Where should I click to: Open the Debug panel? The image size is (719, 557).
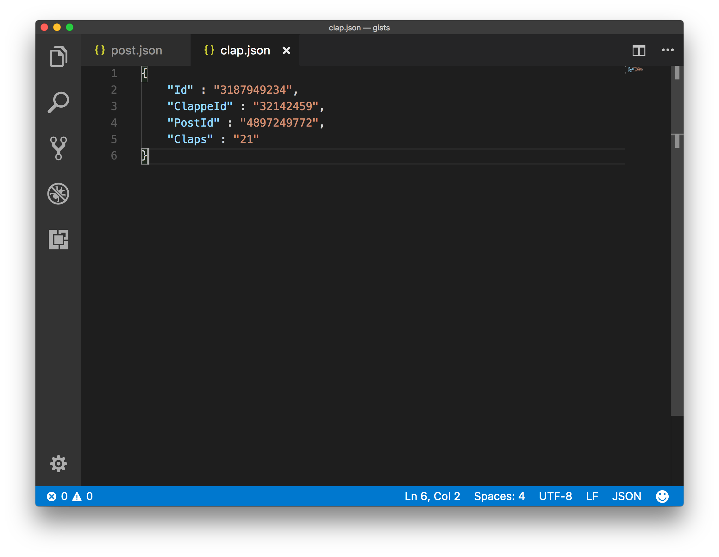click(58, 194)
